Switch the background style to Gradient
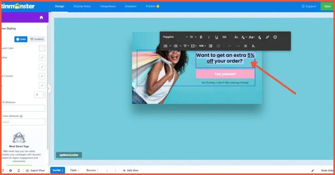The width and height of the screenshot is (335, 175). tap(37, 39)
